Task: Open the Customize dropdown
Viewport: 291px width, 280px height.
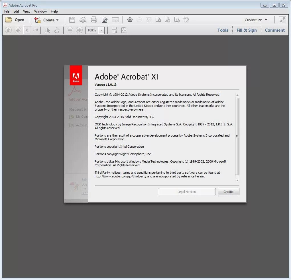Action: [256, 20]
